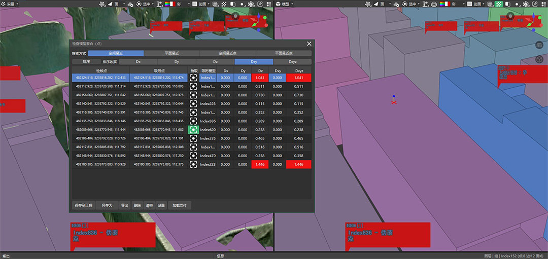This screenshot has width=548, height=259.
Task: Open the 实景 view type dropdown
Action: tap(10, 4)
